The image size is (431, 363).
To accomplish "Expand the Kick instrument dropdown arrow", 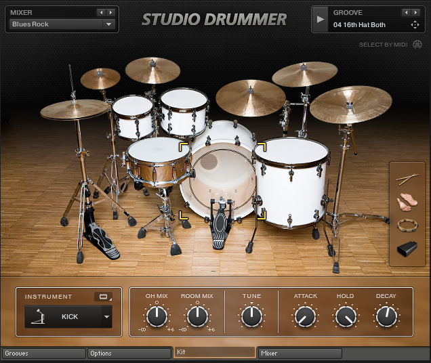I will (x=106, y=316).
